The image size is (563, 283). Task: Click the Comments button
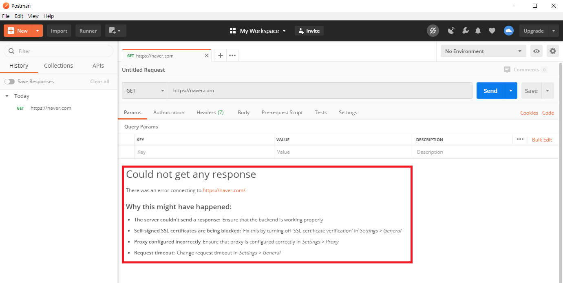point(525,70)
